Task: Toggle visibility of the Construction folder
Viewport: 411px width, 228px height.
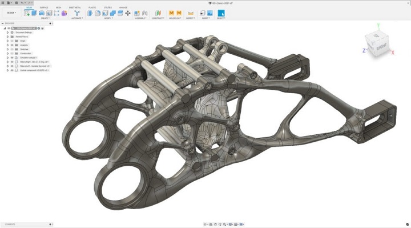Action: [x=12, y=54]
